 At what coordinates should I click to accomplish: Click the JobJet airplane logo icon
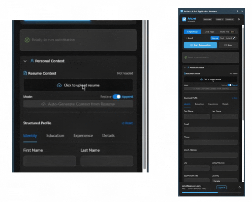[184, 19]
